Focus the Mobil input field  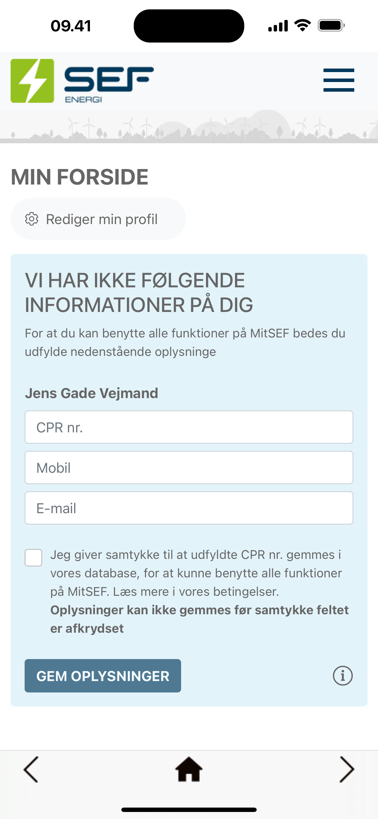[x=189, y=467]
